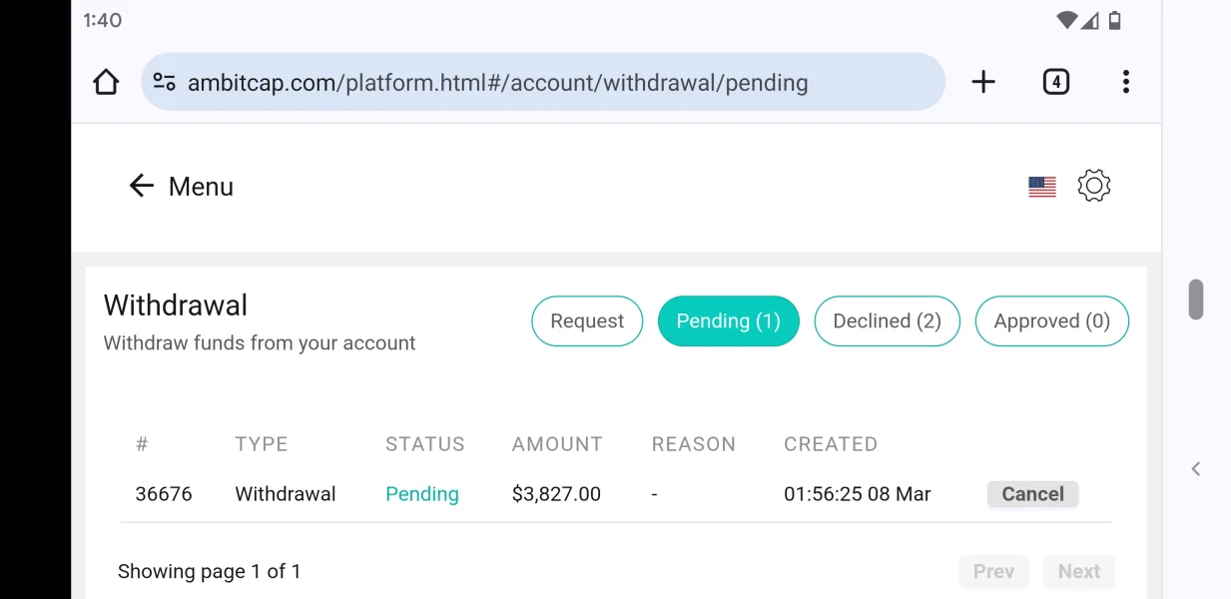
Task: Go back using the Menu arrow
Action: (142, 186)
